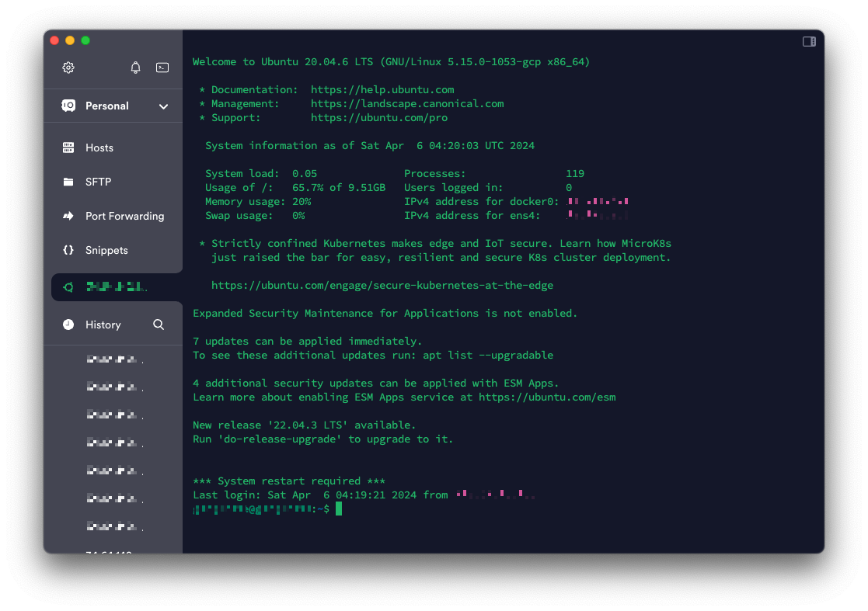
Task: Select the active Ubuntu session tab
Action: (117, 287)
